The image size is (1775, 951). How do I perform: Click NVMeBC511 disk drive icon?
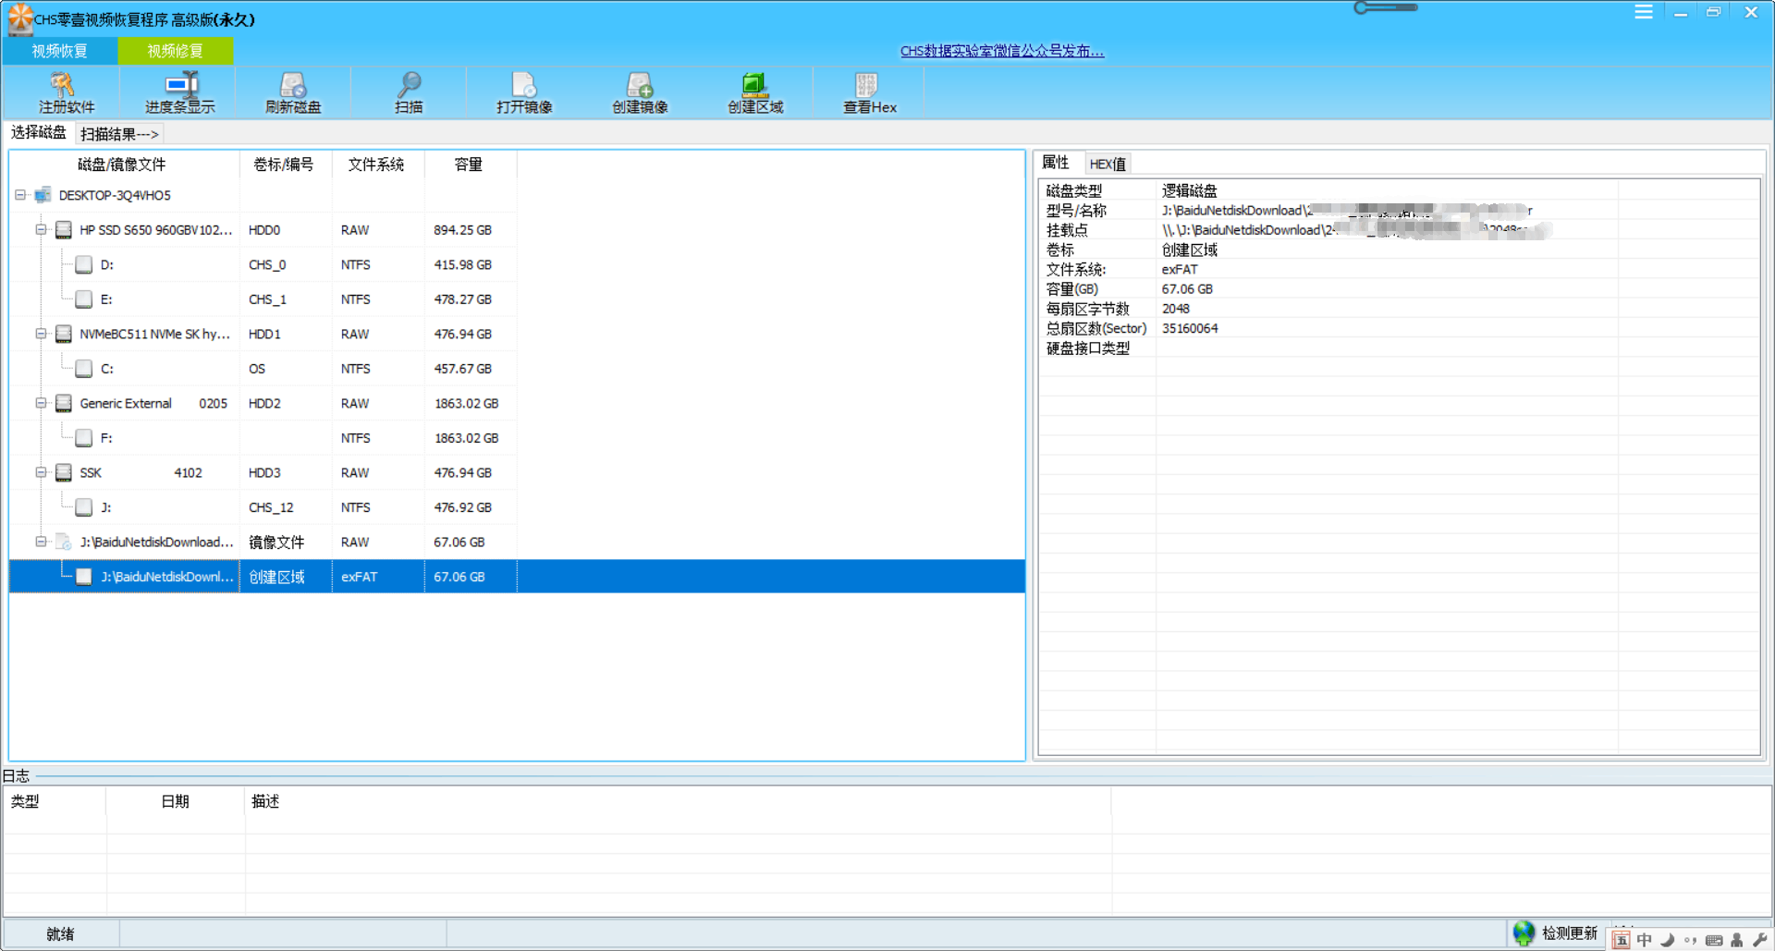pos(64,334)
